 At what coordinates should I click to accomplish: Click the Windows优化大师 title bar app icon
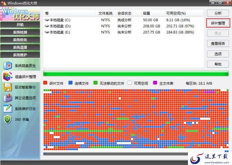[4, 3]
